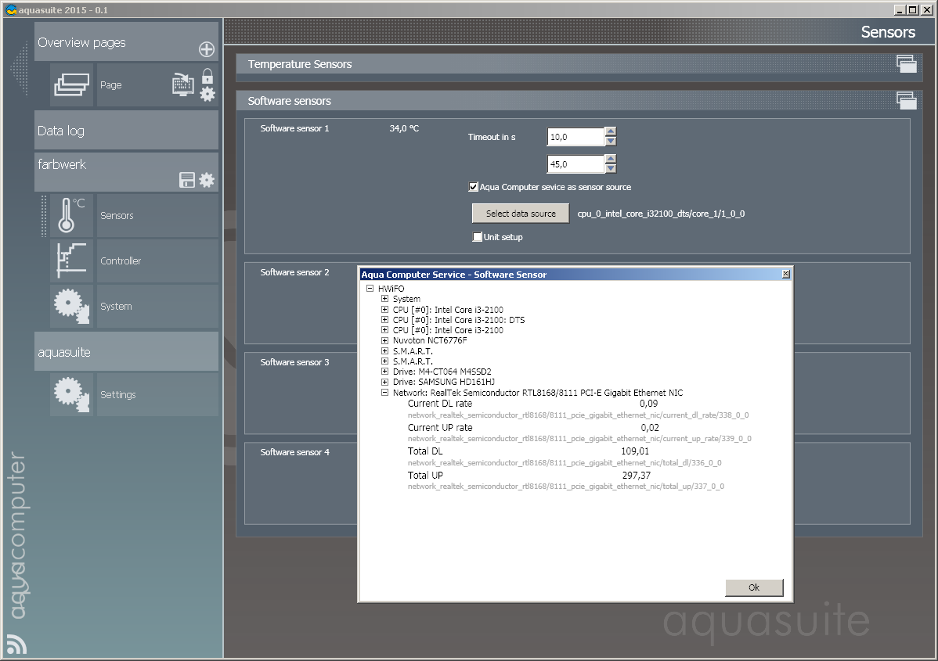Expand the Drive: M4-CT064 M4SSD2 node

384,372
